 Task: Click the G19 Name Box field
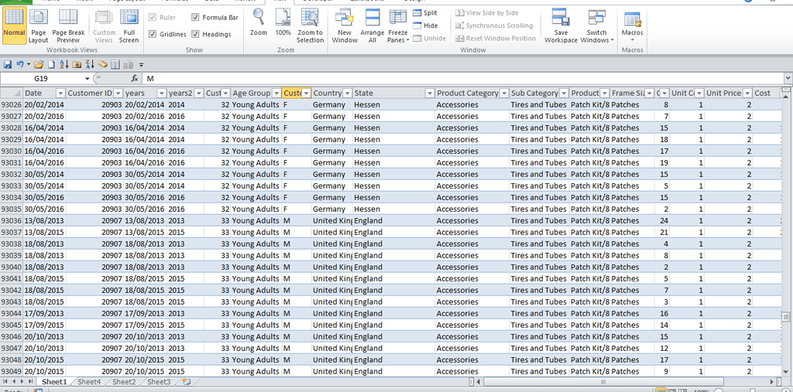click(42, 78)
